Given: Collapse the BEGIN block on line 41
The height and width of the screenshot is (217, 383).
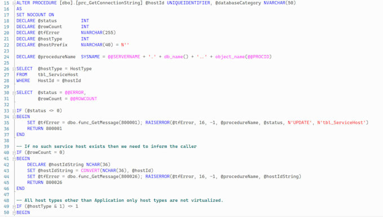Looking at the screenshot, I should (14, 159).
